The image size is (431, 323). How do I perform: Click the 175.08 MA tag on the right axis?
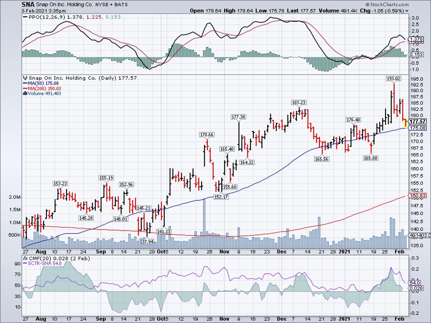[x=418, y=128]
